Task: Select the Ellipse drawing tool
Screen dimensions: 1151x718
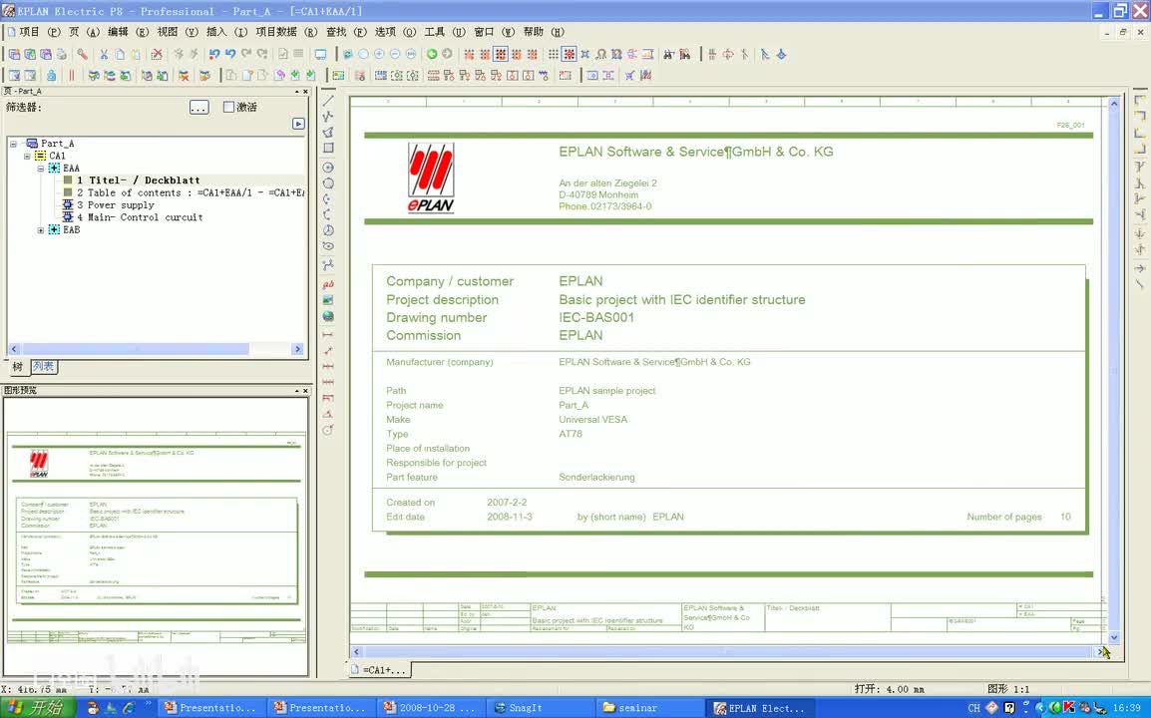Action: click(328, 246)
